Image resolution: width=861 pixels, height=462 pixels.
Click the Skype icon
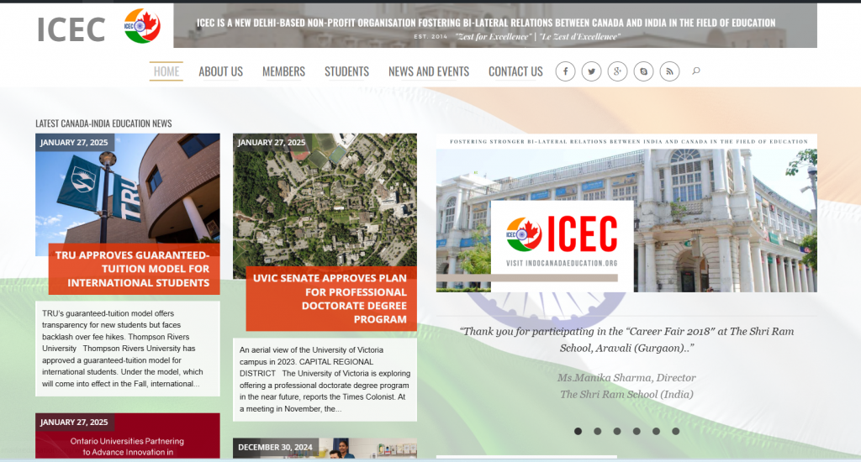coord(643,71)
